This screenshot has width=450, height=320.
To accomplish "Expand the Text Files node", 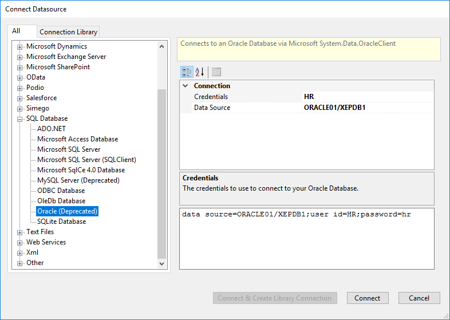I will click(x=19, y=232).
